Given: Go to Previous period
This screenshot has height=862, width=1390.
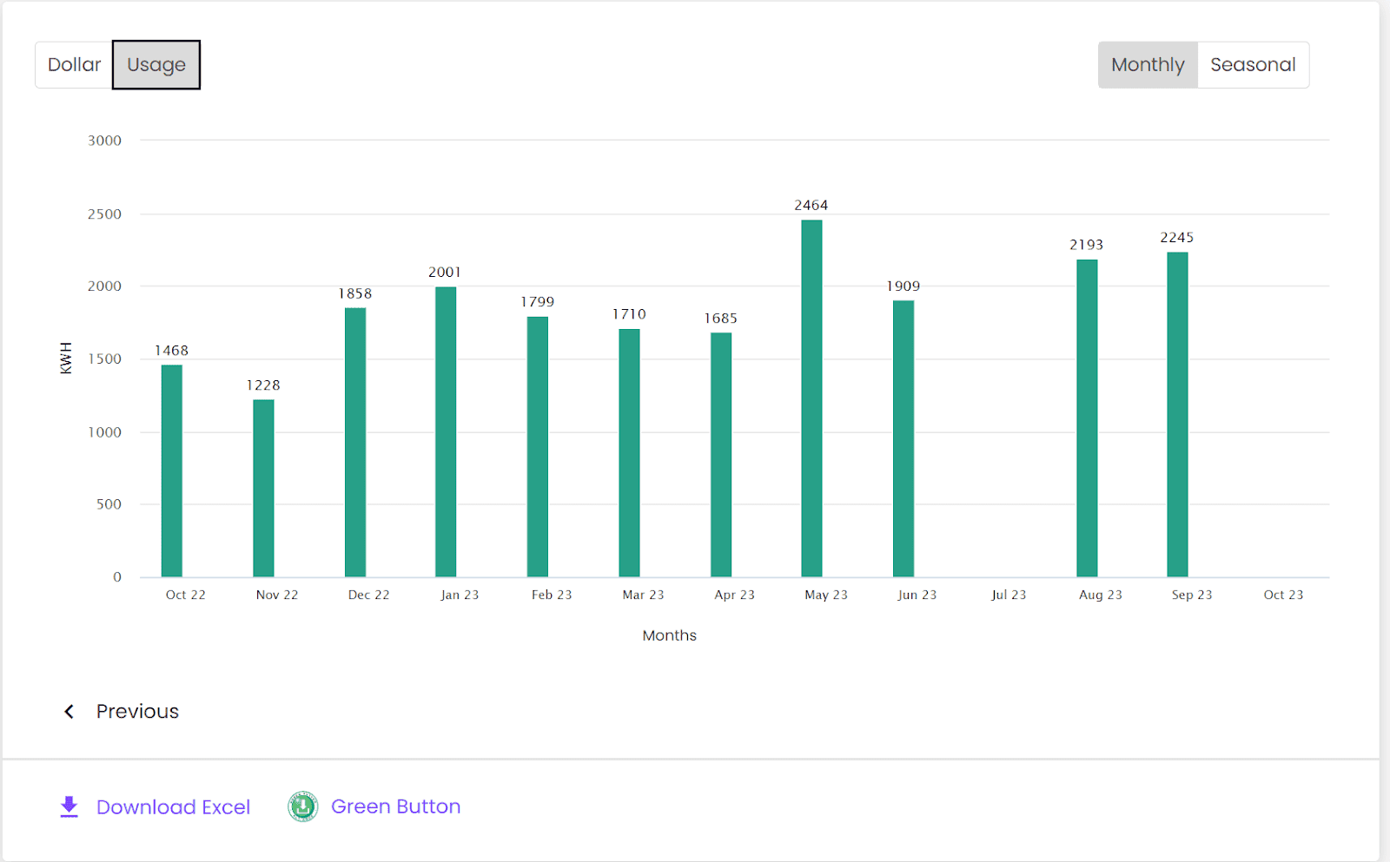Looking at the screenshot, I should (x=137, y=712).
